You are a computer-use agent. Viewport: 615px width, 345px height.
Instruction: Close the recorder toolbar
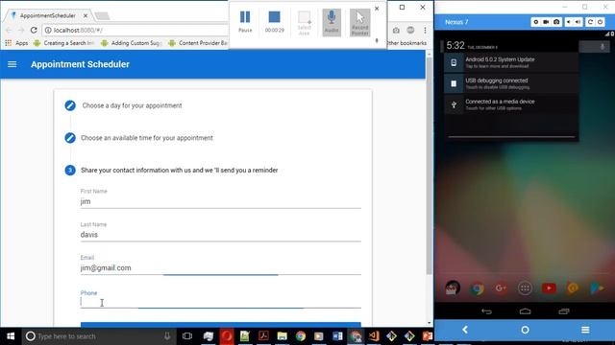pyautogui.click(x=377, y=9)
